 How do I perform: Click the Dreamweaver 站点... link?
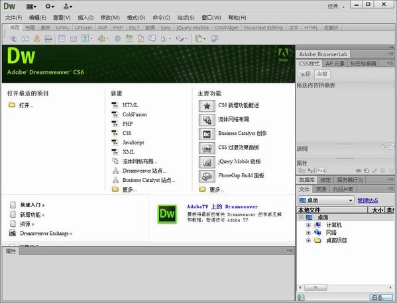(144, 171)
